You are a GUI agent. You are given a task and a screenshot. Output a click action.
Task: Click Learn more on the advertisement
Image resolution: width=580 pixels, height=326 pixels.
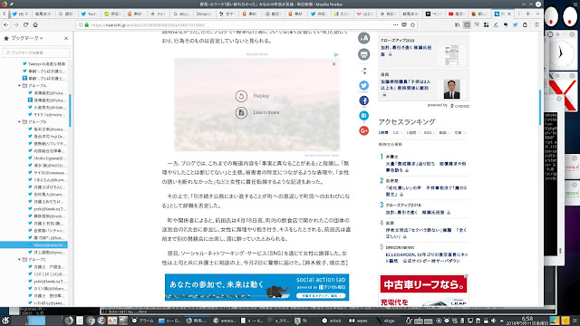coord(257,112)
